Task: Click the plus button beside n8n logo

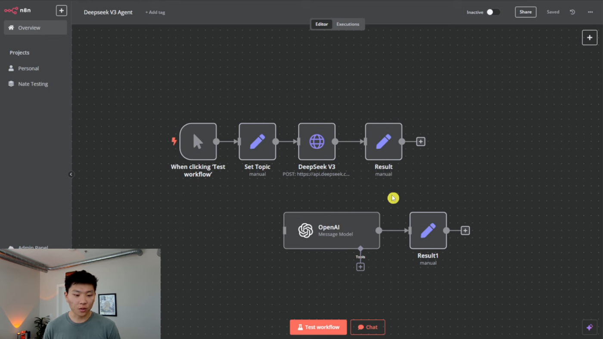Action: [62, 10]
